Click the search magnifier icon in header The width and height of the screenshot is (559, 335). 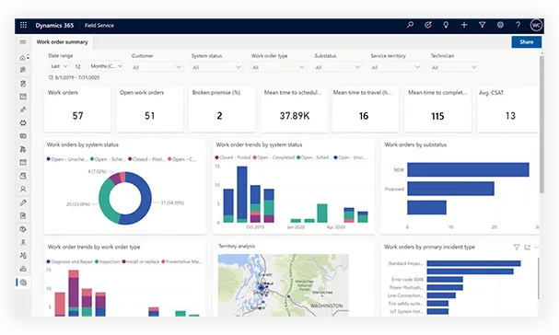(x=410, y=25)
